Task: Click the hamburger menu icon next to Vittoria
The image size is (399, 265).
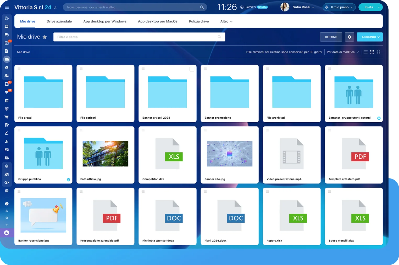Action: point(7,7)
